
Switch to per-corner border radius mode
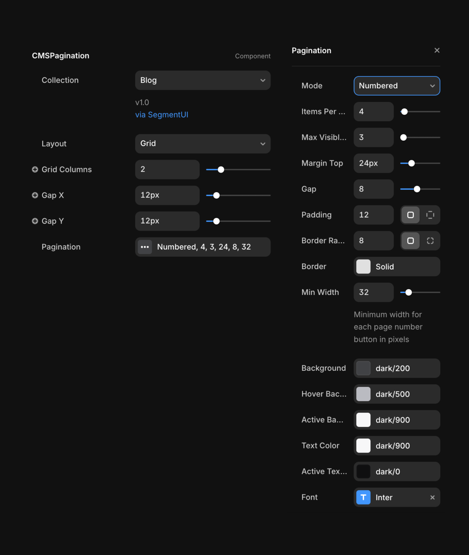click(430, 241)
